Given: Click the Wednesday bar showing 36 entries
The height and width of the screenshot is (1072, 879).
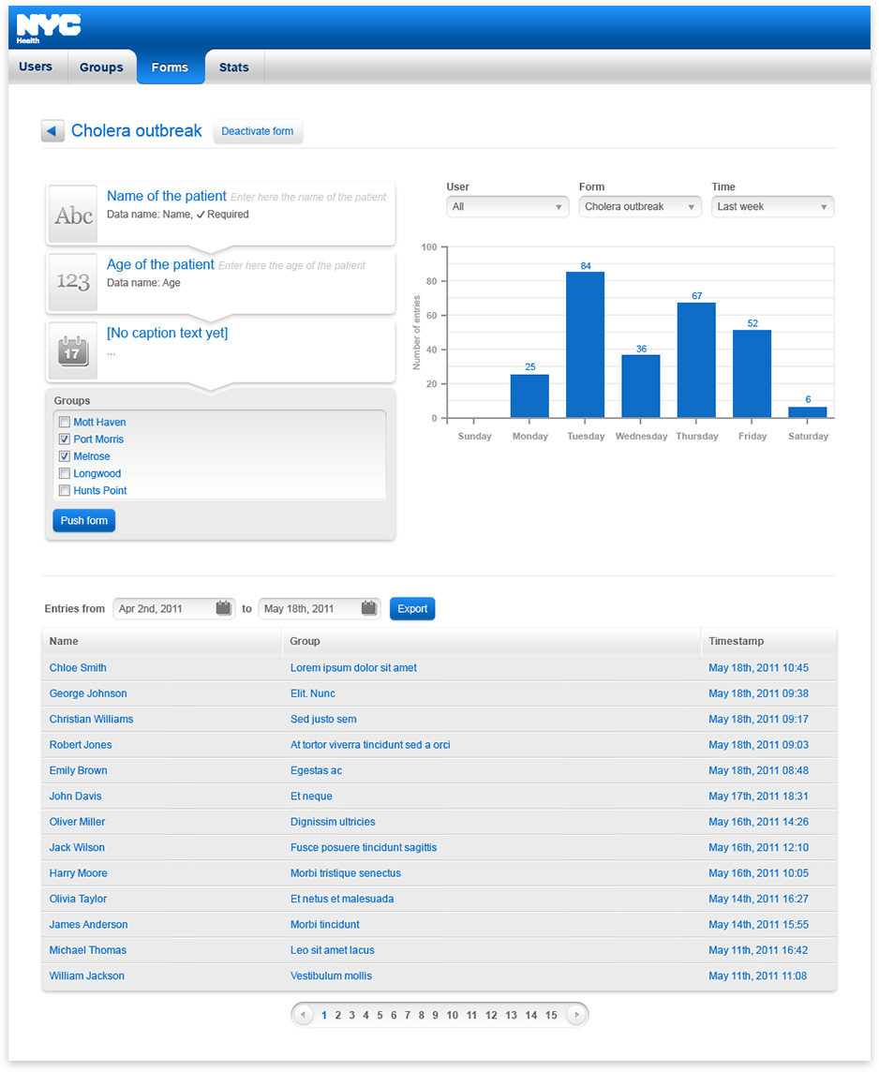Looking at the screenshot, I should click(640, 386).
